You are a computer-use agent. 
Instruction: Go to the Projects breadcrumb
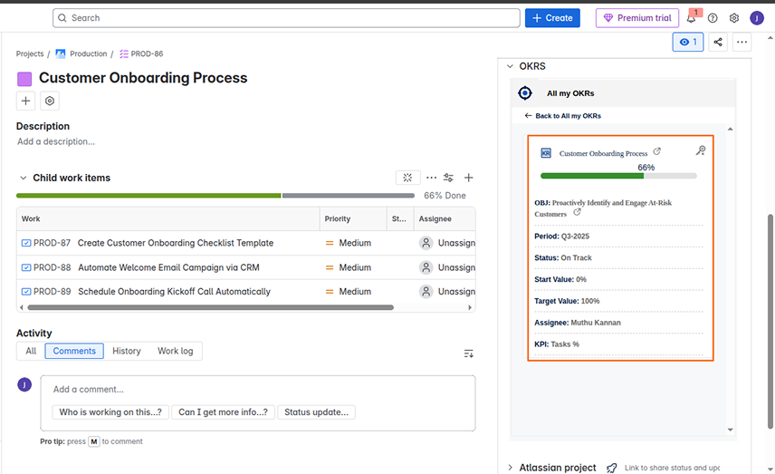[30, 54]
